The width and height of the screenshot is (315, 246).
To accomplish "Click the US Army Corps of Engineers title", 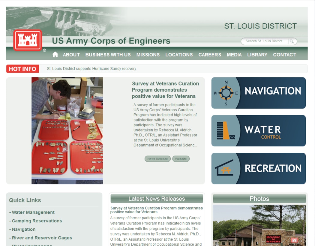I will 111,41.
